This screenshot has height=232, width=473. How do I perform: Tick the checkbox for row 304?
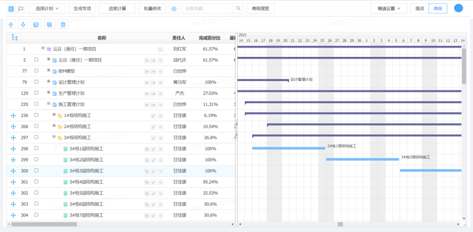[x=36, y=215]
